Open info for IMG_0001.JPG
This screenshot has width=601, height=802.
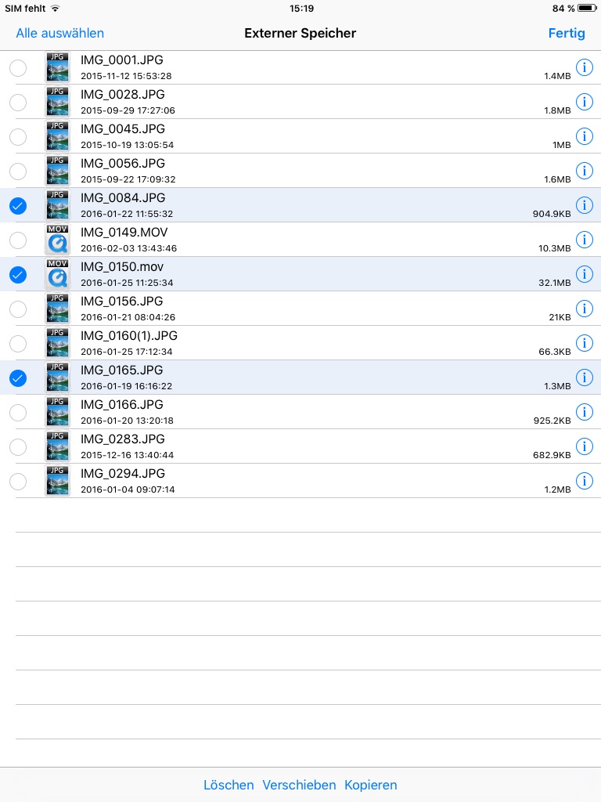click(x=584, y=67)
